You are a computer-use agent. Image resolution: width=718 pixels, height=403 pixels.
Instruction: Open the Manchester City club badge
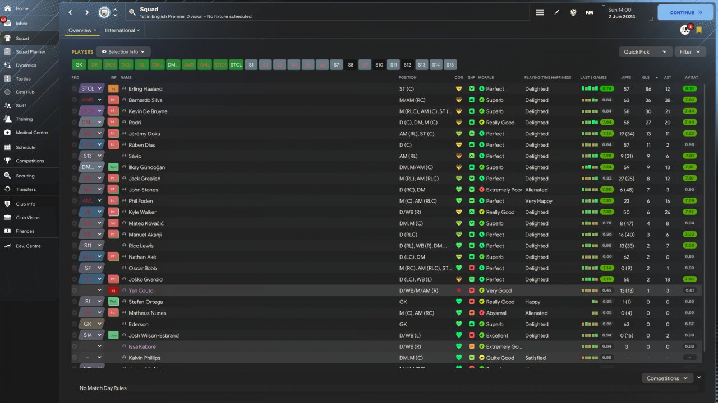(x=104, y=12)
